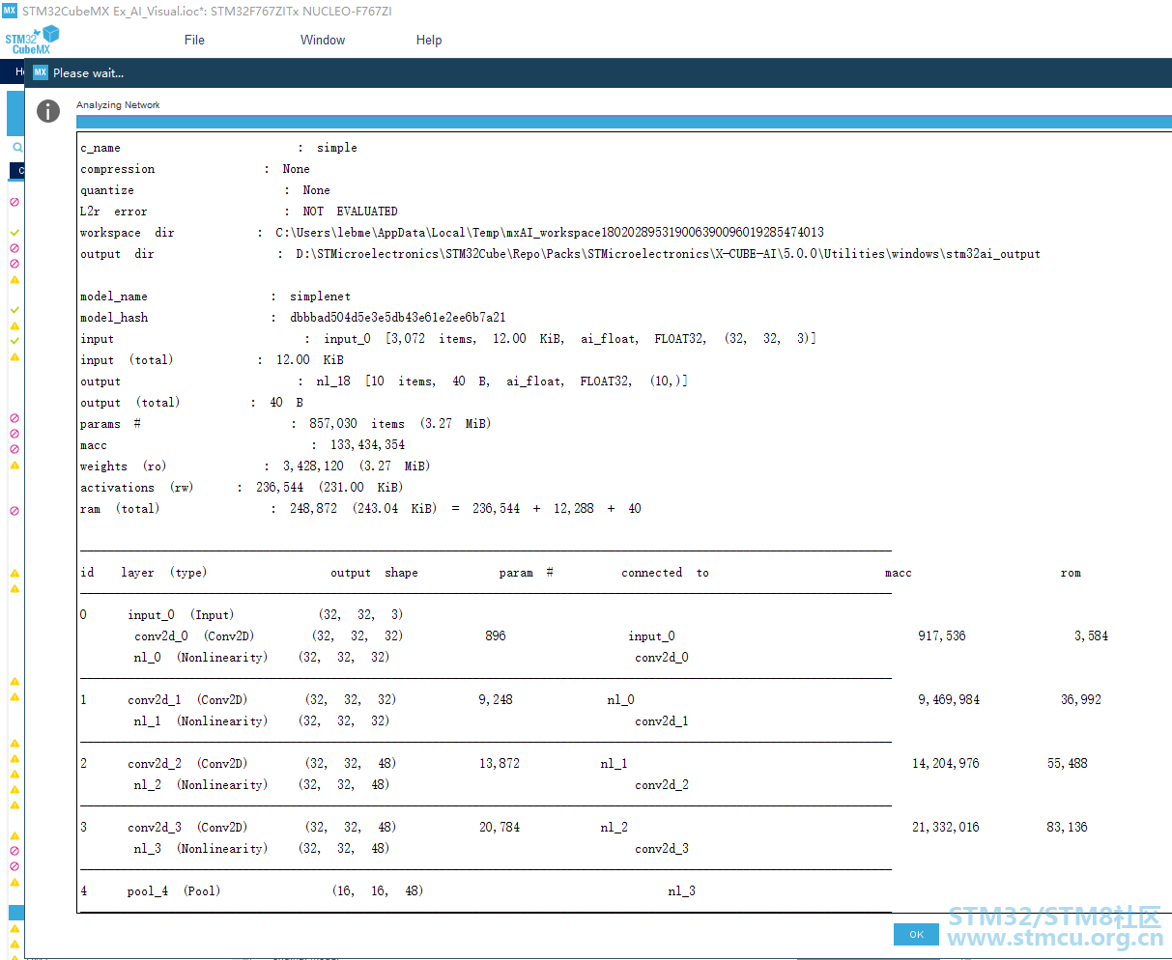This screenshot has height=960, width=1172.
Task: Click the activations (rw) 236,544 value
Action: (329, 488)
